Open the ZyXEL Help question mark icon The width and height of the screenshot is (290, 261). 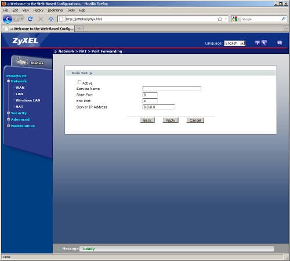click(x=257, y=43)
